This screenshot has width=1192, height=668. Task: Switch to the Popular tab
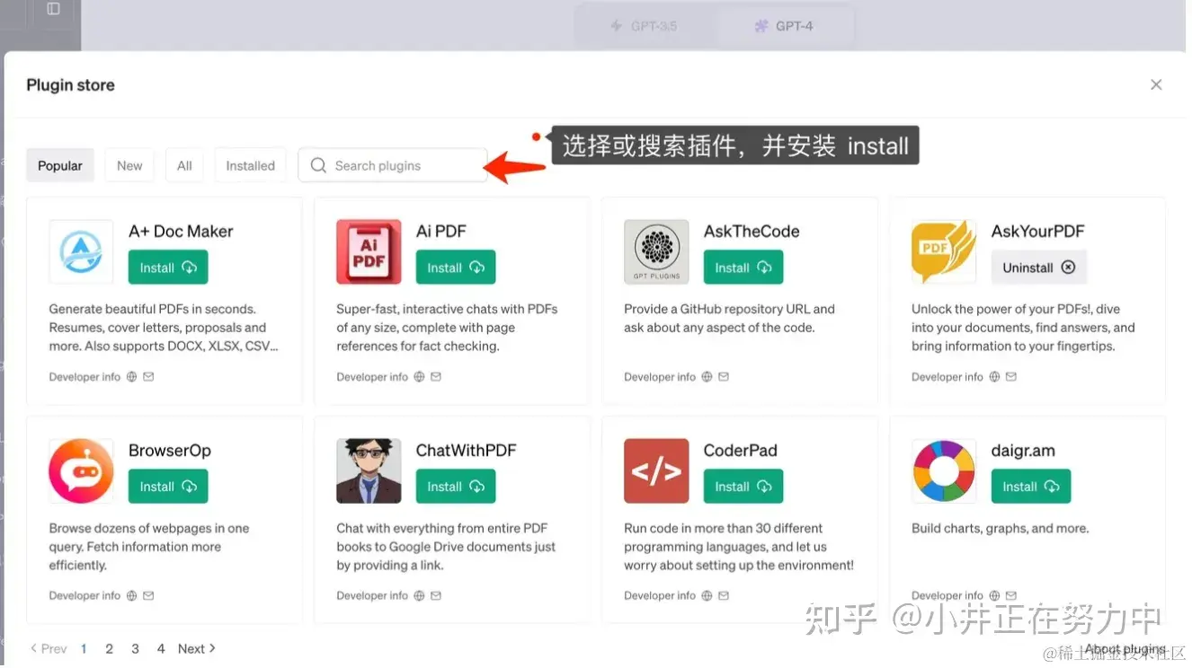tap(60, 166)
